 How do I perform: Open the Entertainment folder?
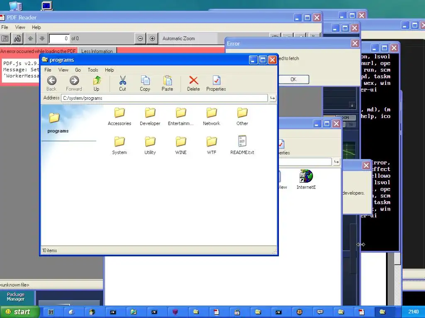[x=181, y=116]
